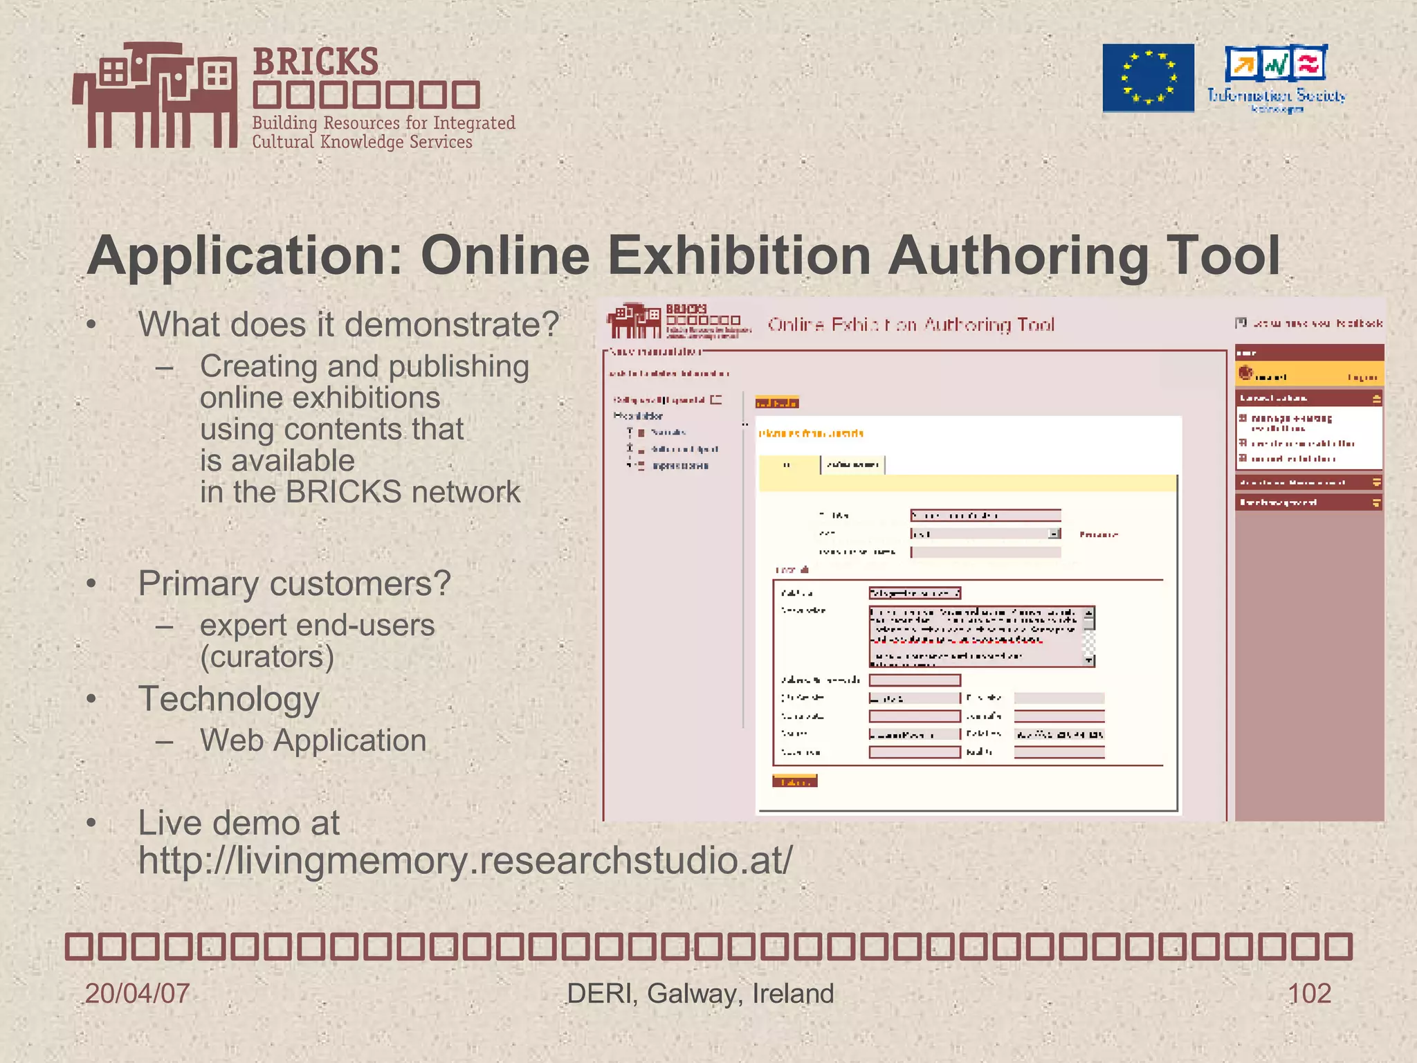The width and height of the screenshot is (1417, 1063).
Task: Select the Exhibition root node in the tree
Action: pyautogui.click(x=638, y=416)
